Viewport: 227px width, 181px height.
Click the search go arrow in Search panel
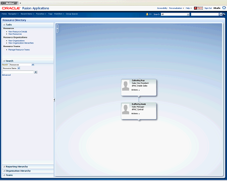(x=35, y=72)
